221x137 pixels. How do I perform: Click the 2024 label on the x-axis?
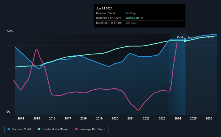coord(178,118)
